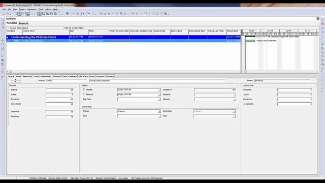Viewport: 325px width, 183px height.
Task: Open the Feedback details tab
Action: click(73, 76)
